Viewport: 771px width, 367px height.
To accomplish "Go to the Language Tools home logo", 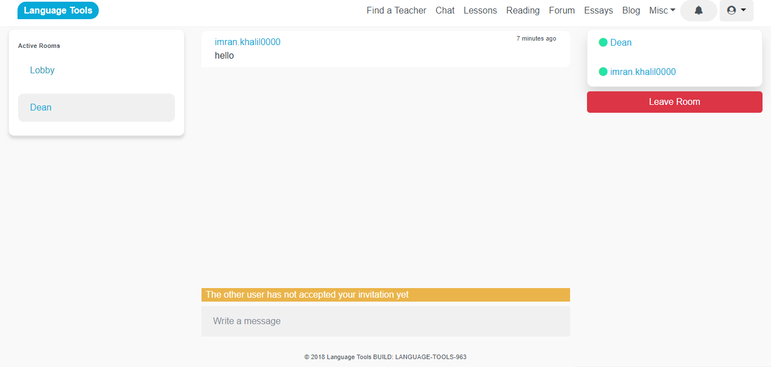I will point(58,11).
